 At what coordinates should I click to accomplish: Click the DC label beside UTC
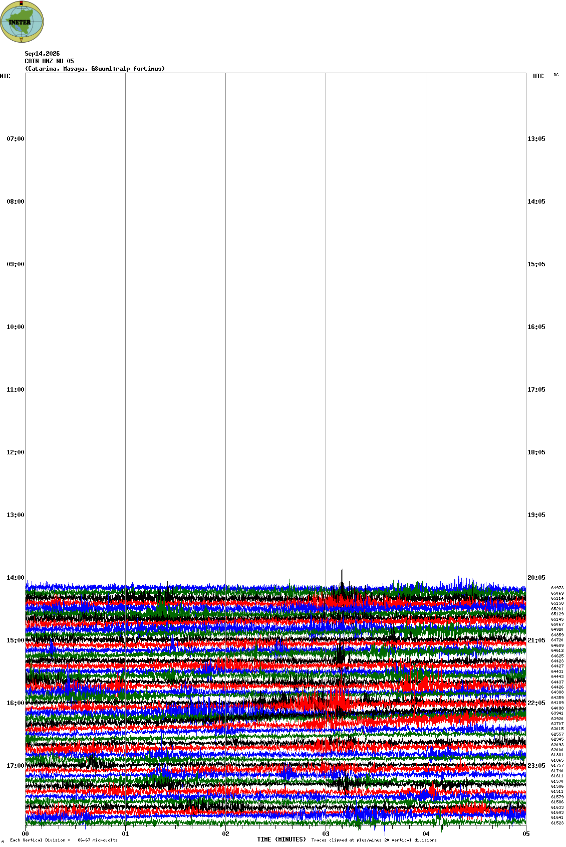556,75
